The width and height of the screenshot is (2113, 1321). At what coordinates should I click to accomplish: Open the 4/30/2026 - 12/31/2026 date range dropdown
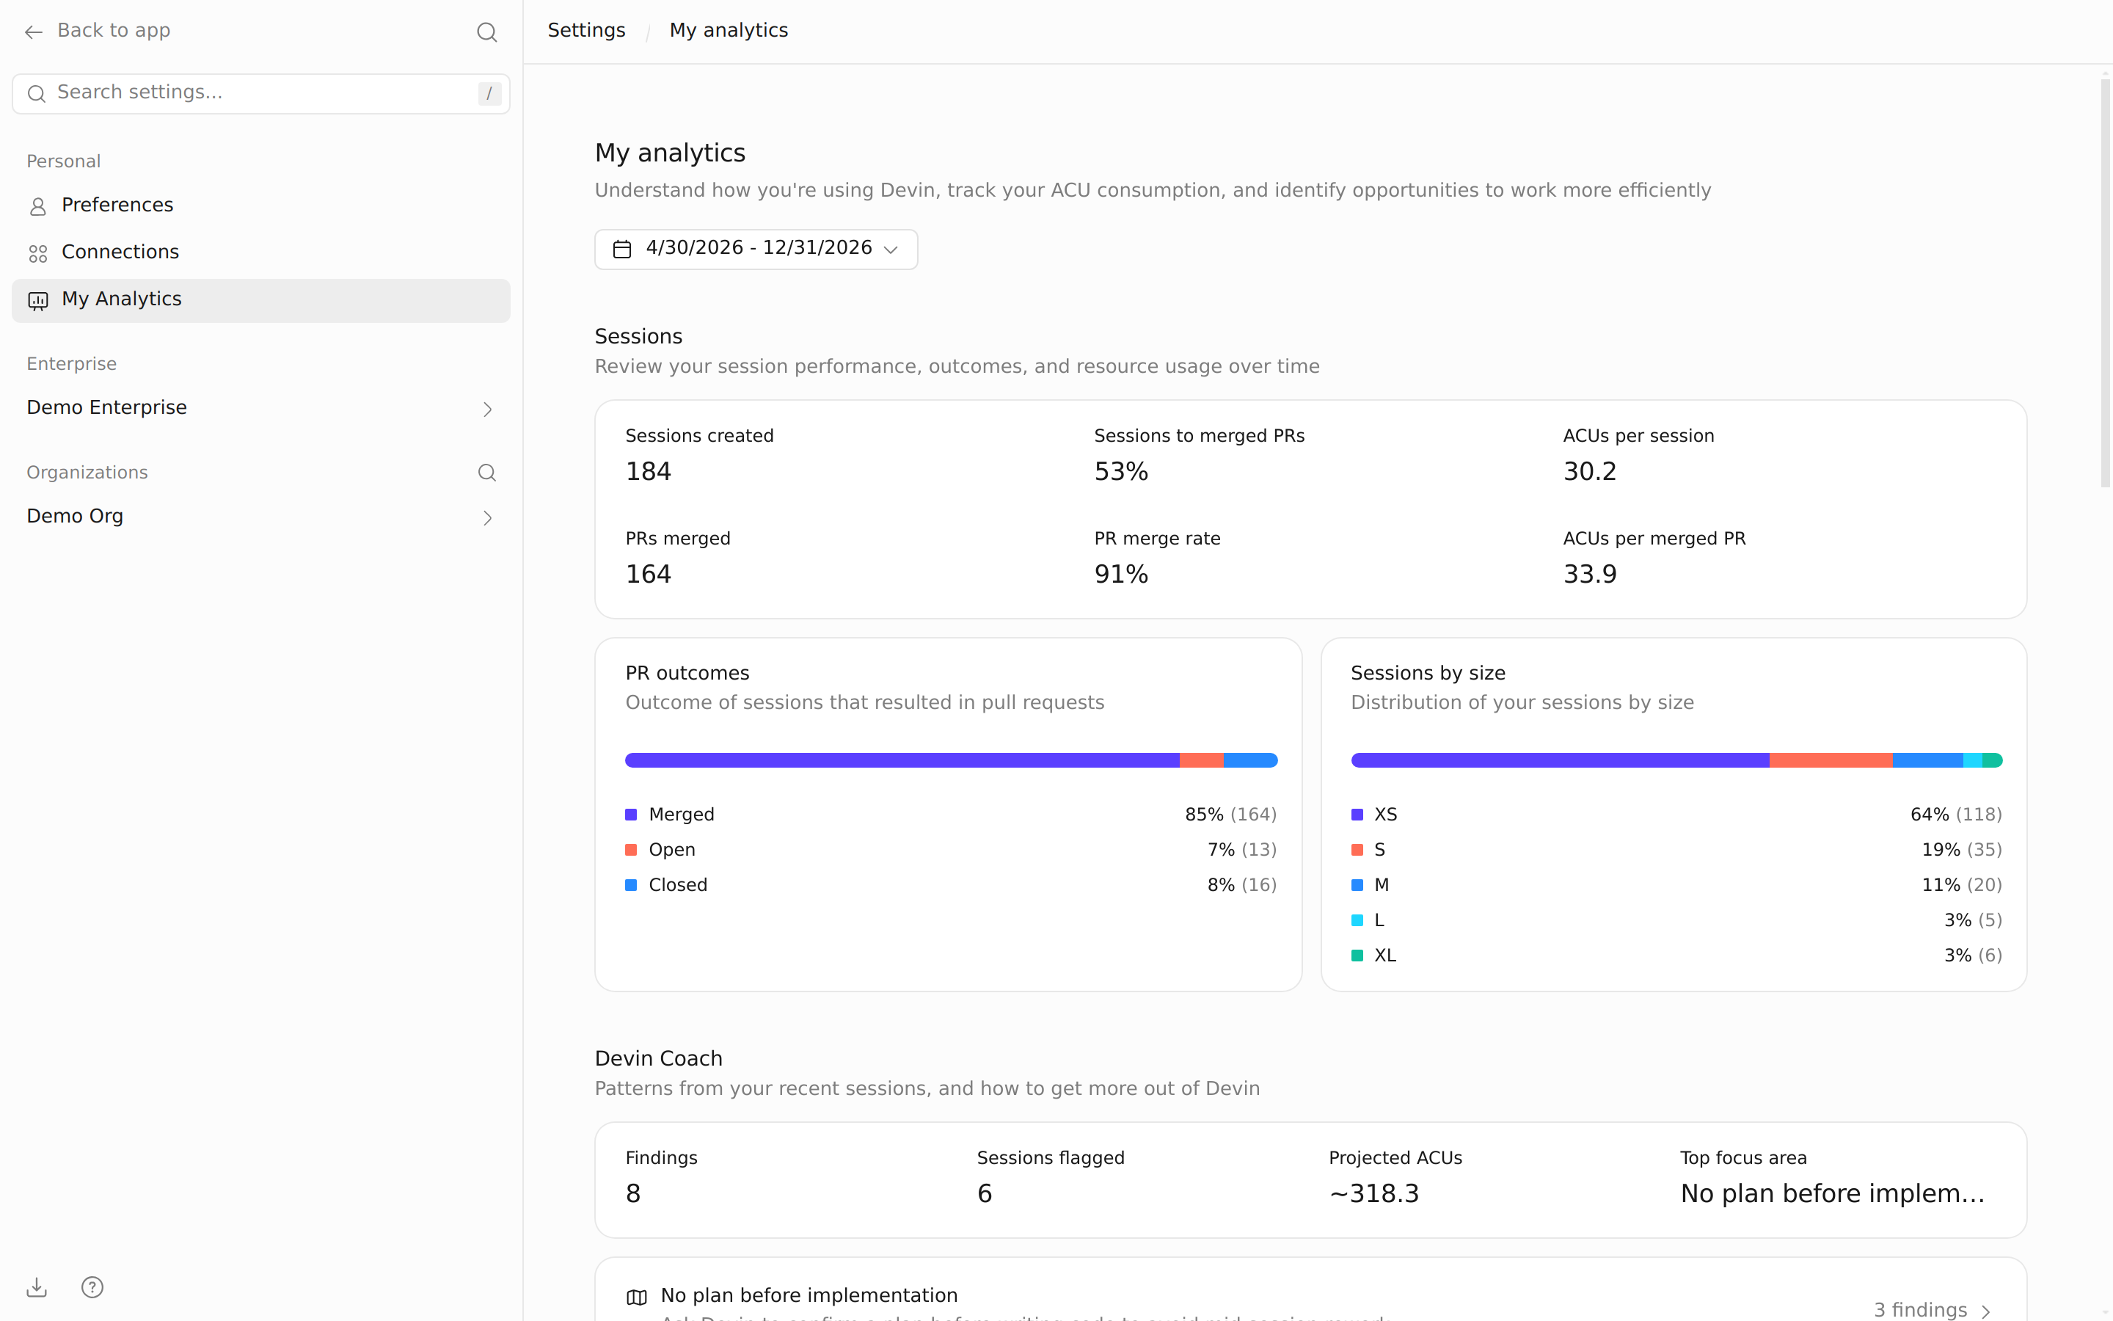coord(755,249)
